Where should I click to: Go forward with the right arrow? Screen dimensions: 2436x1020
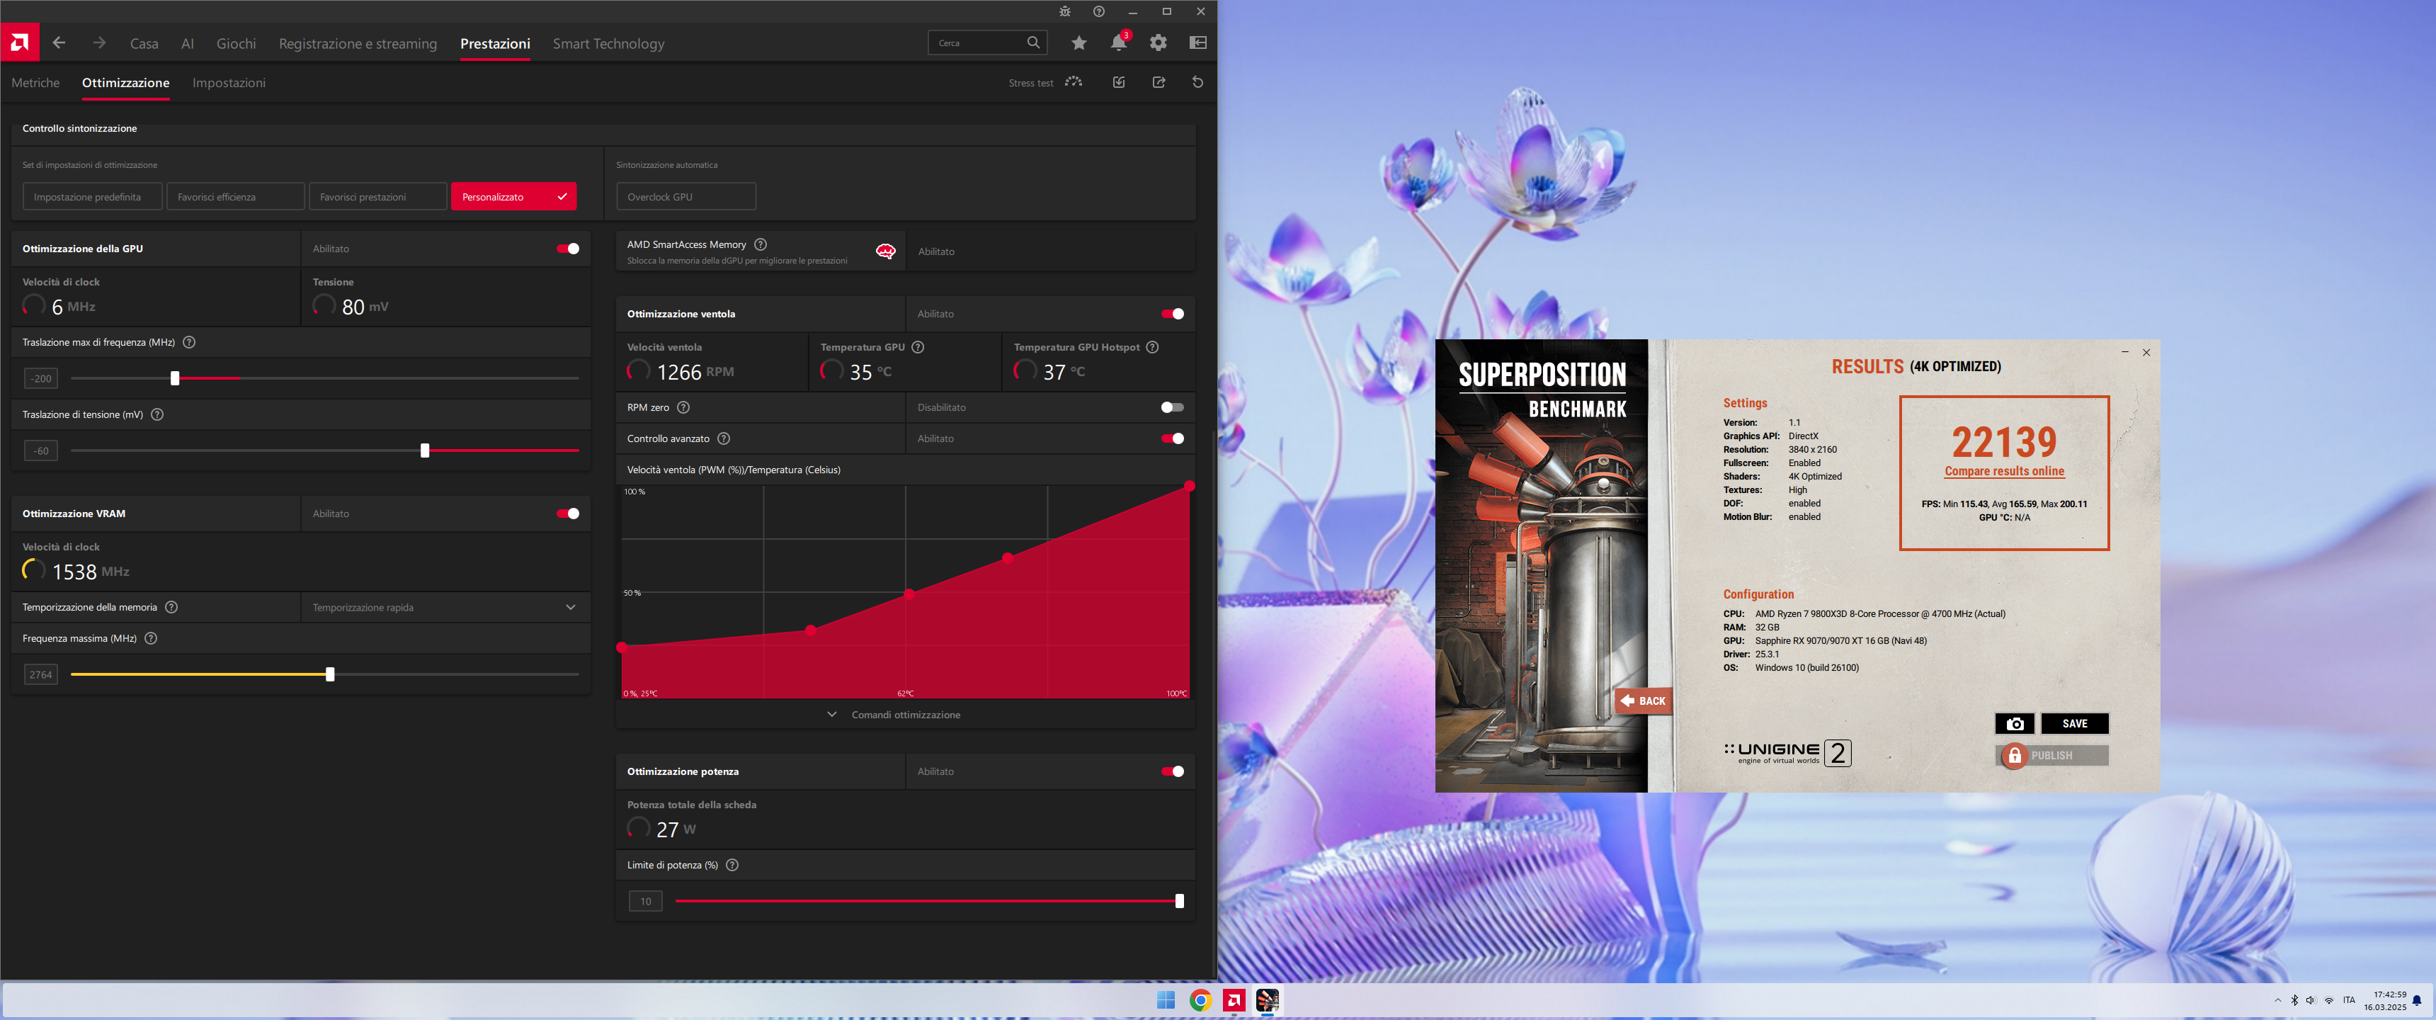click(x=99, y=42)
